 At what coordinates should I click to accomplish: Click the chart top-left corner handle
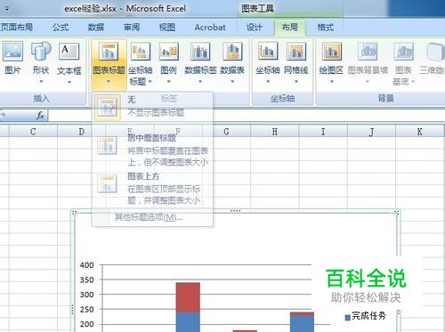[74, 213]
